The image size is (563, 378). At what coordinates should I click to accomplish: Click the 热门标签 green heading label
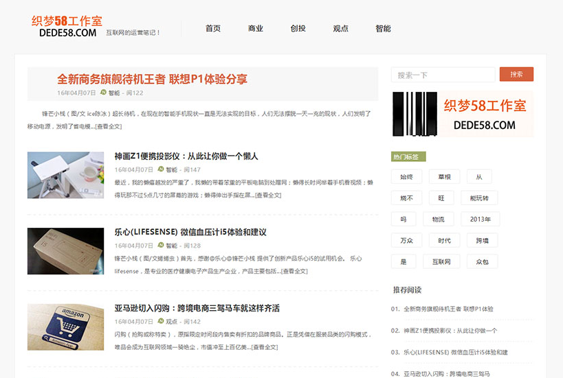coord(408,156)
